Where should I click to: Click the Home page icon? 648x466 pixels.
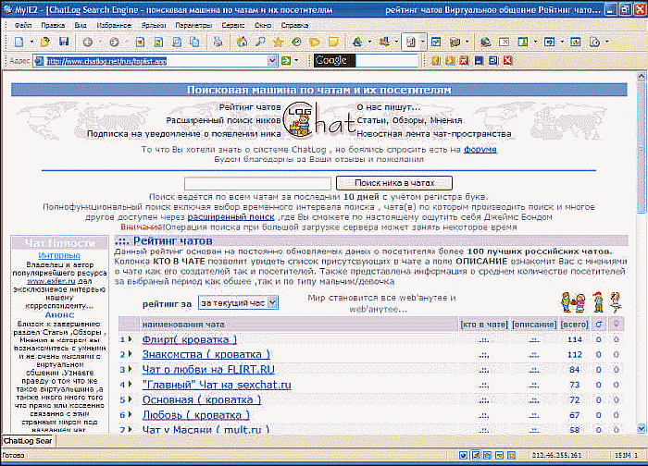pos(242,42)
